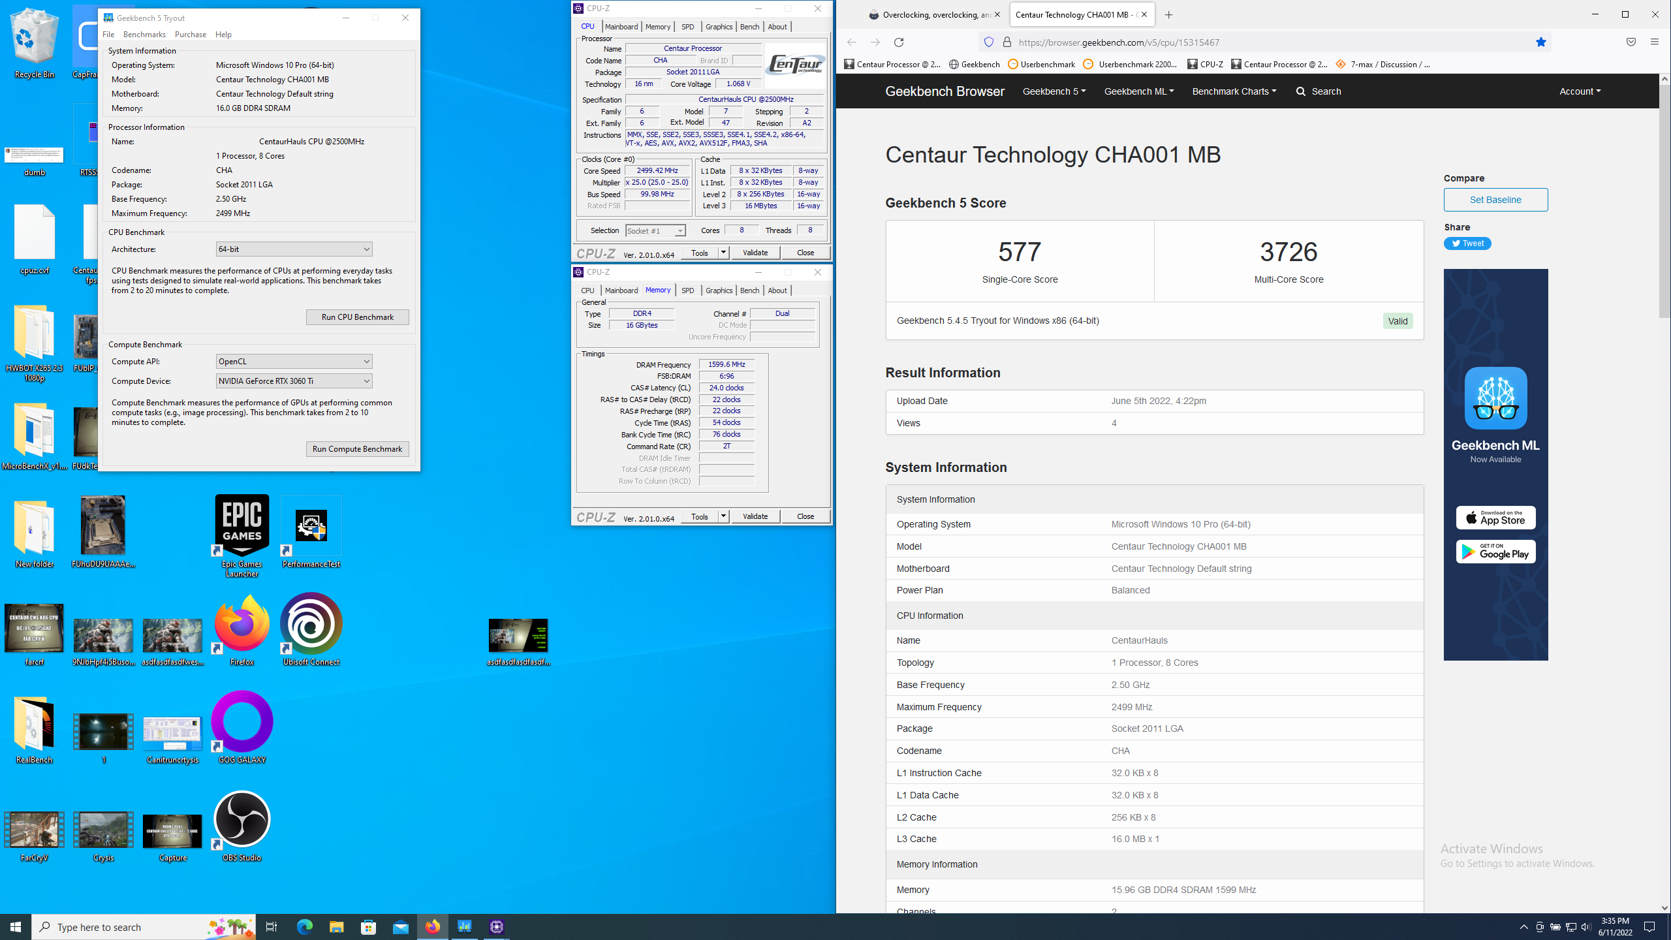Click the Search link on Geekbench Browser

tap(1319, 91)
